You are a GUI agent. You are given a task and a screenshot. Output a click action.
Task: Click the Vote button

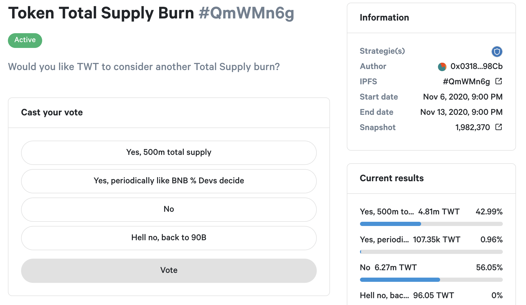point(169,270)
